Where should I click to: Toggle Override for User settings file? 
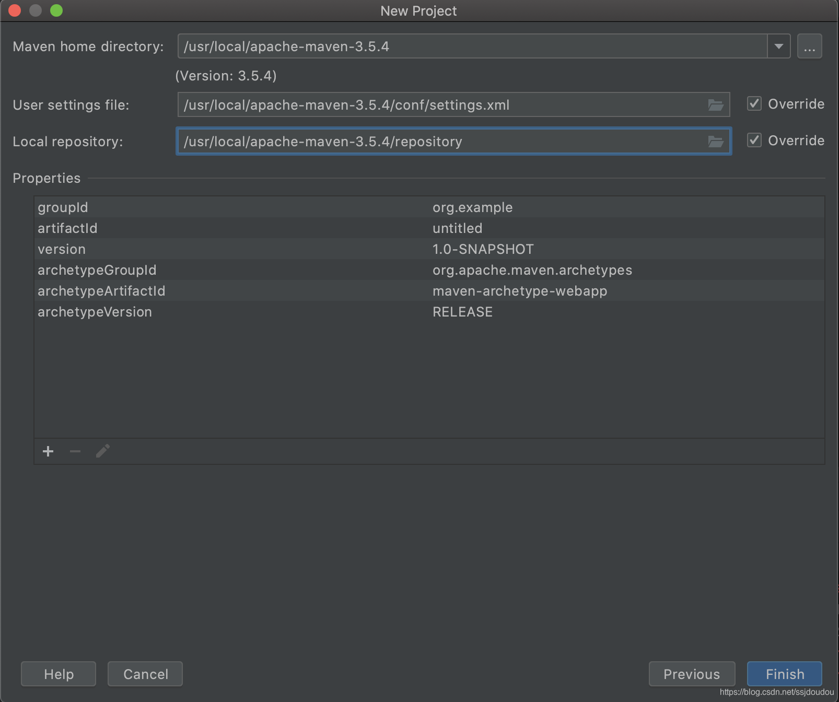click(754, 104)
